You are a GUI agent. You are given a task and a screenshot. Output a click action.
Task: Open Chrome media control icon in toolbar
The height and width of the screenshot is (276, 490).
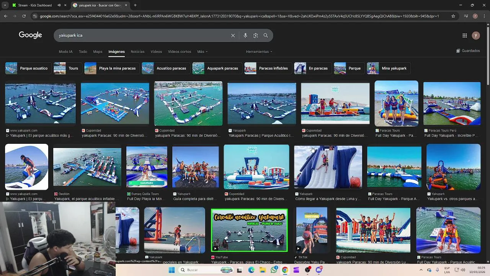tap(466, 16)
